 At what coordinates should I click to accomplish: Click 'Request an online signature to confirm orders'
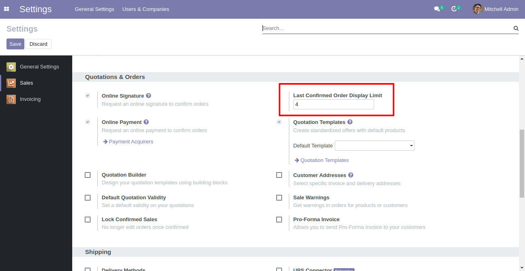tap(155, 104)
